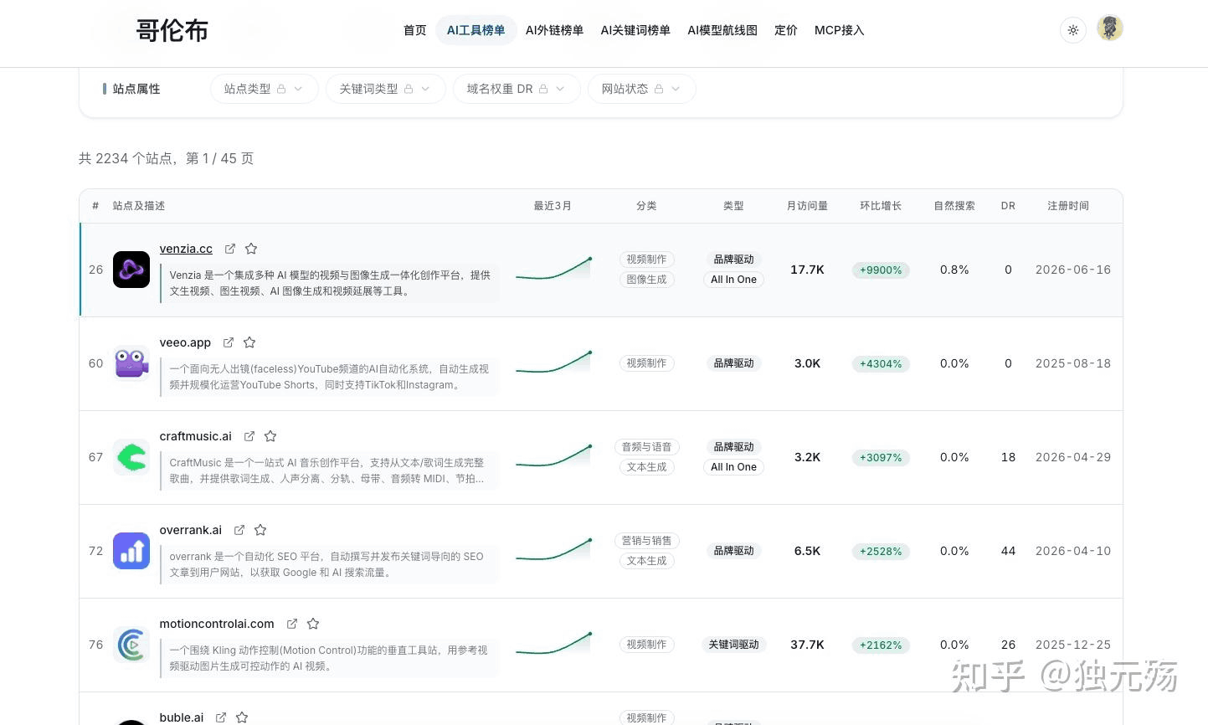This screenshot has width=1208, height=725.
Task: Click the craftmusic.ai green logo
Action: coord(131,457)
